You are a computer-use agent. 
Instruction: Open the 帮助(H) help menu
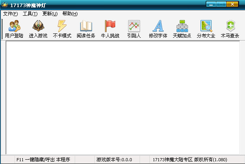(x=70, y=14)
